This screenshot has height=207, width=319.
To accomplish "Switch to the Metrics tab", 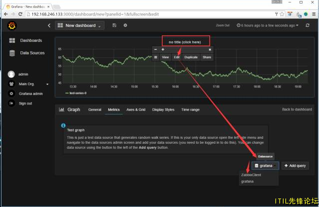I will point(114,109).
